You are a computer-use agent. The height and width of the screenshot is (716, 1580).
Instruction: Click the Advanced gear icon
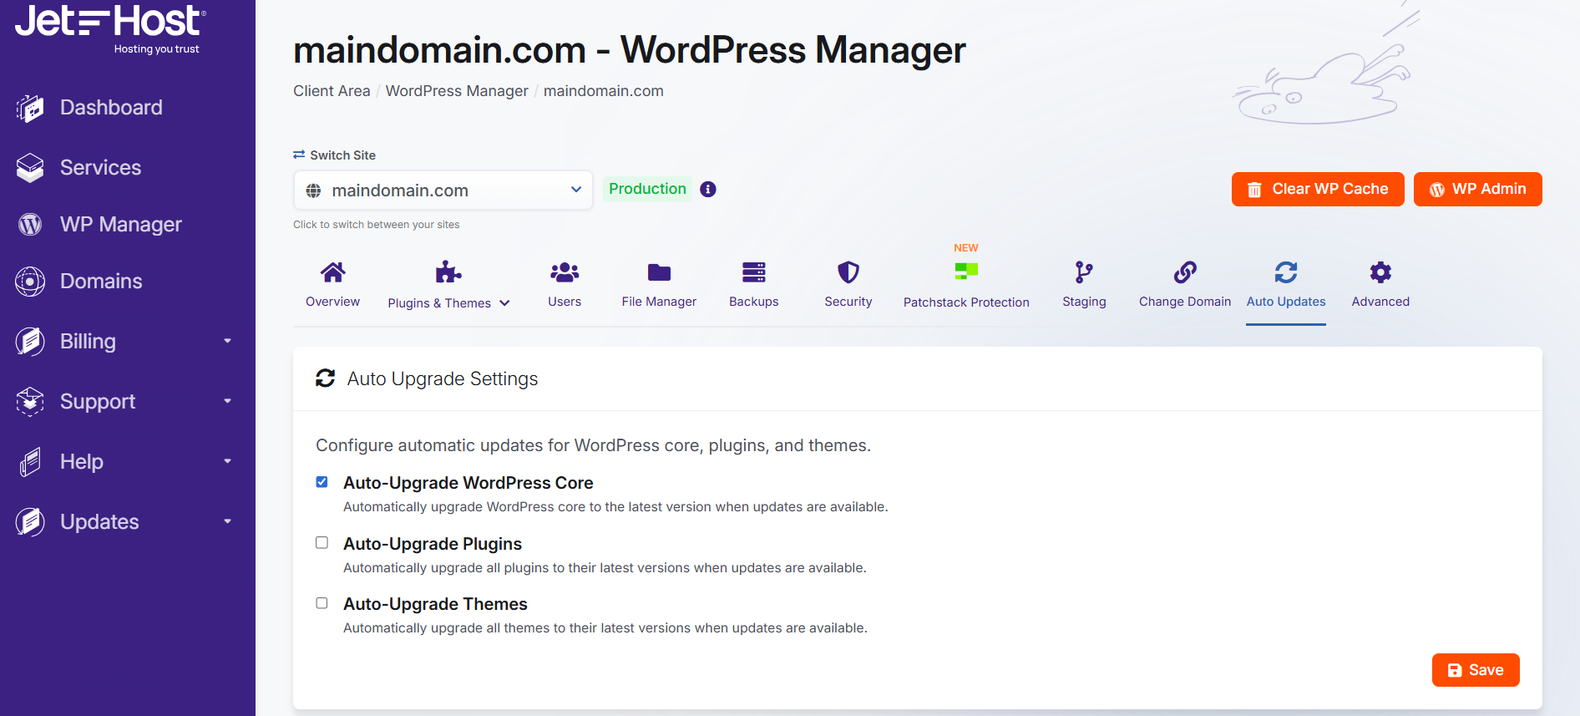(x=1380, y=272)
